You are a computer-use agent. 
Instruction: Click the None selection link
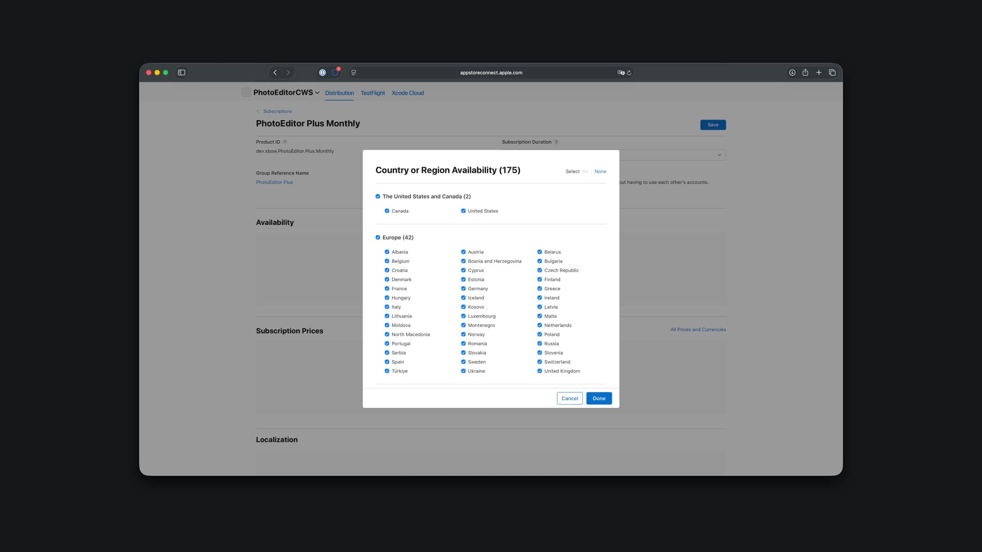tap(600, 172)
